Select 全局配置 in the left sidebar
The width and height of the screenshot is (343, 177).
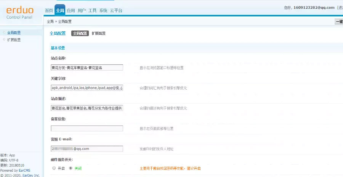click(x=14, y=33)
